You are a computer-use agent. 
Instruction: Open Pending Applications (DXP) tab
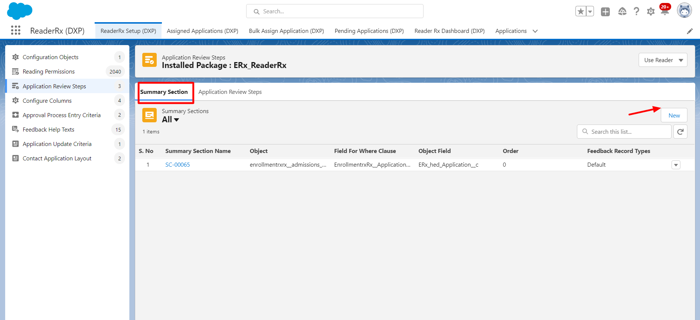pos(369,31)
